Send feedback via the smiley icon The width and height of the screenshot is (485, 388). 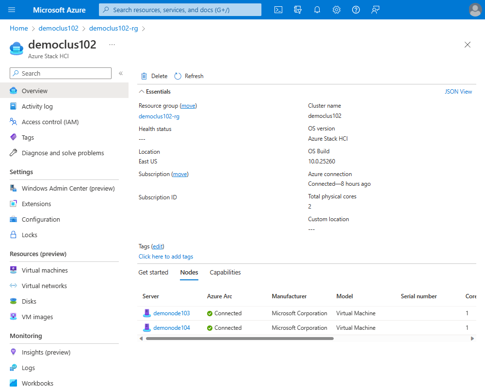[x=375, y=10]
